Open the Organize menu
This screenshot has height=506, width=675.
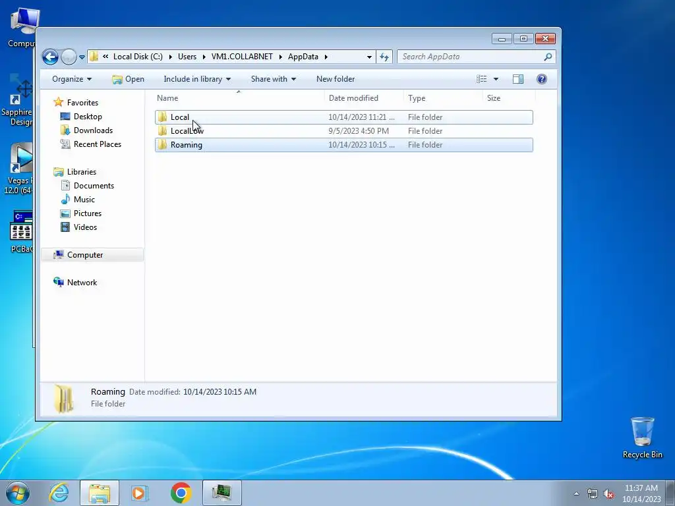tap(72, 79)
